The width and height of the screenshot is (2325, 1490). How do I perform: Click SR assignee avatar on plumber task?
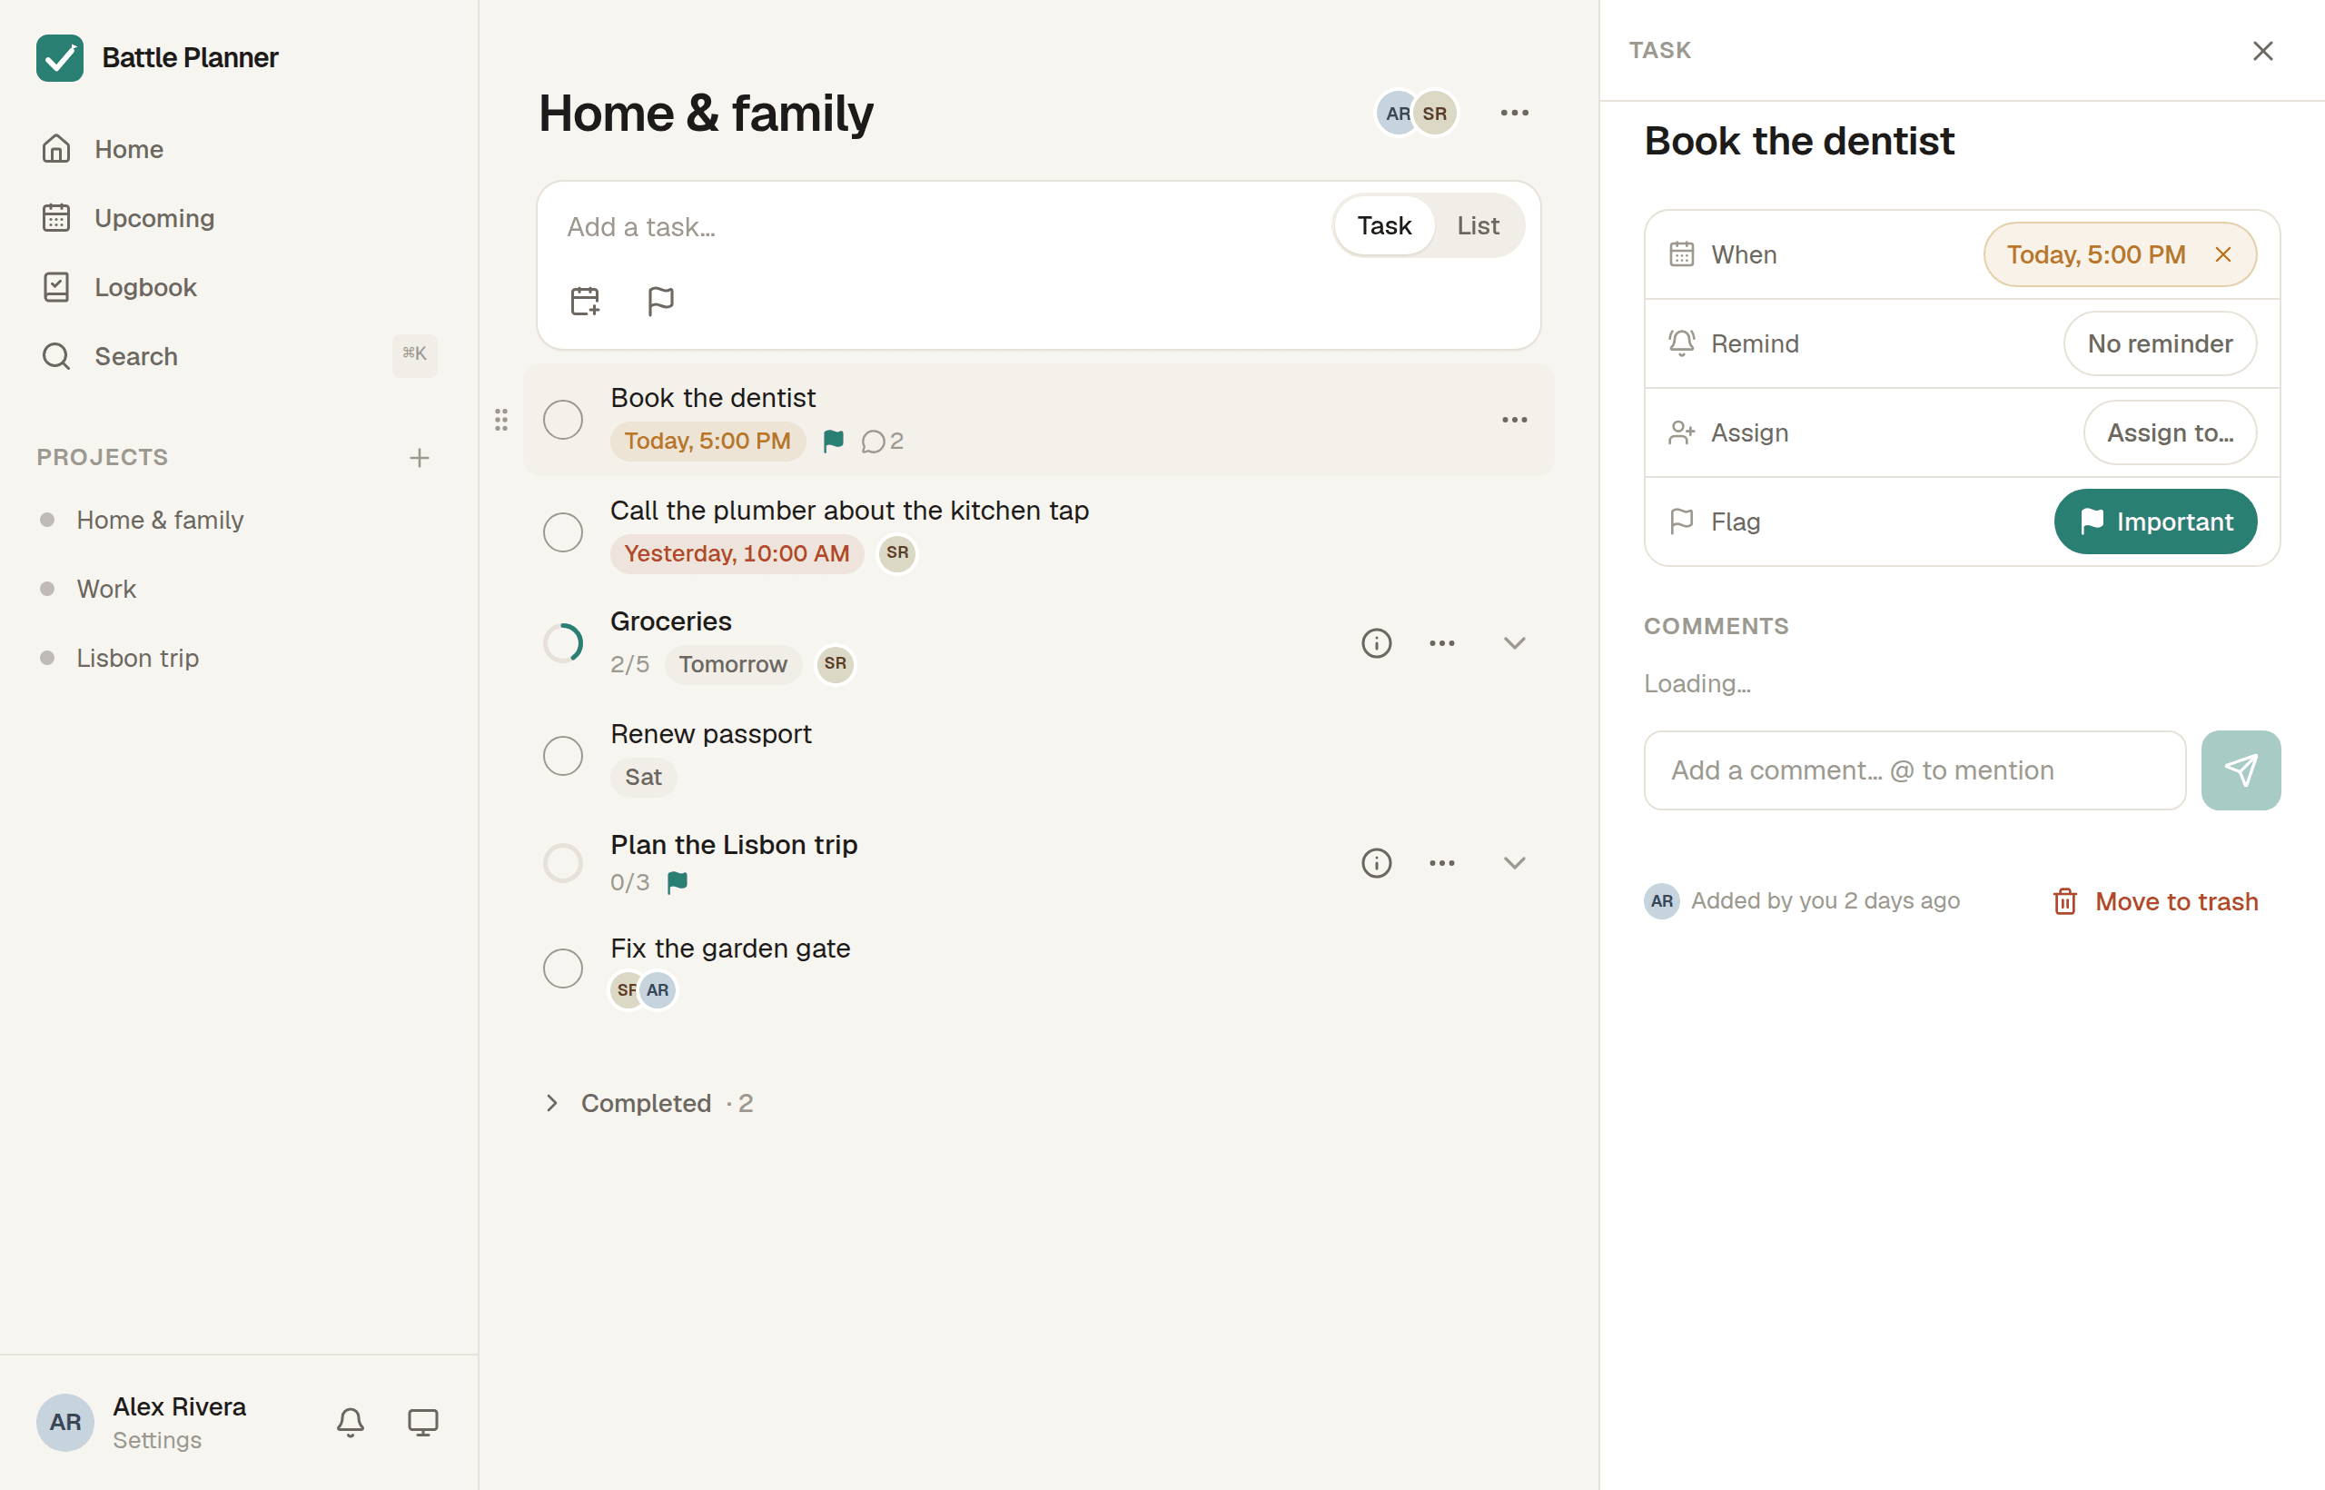pos(897,553)
